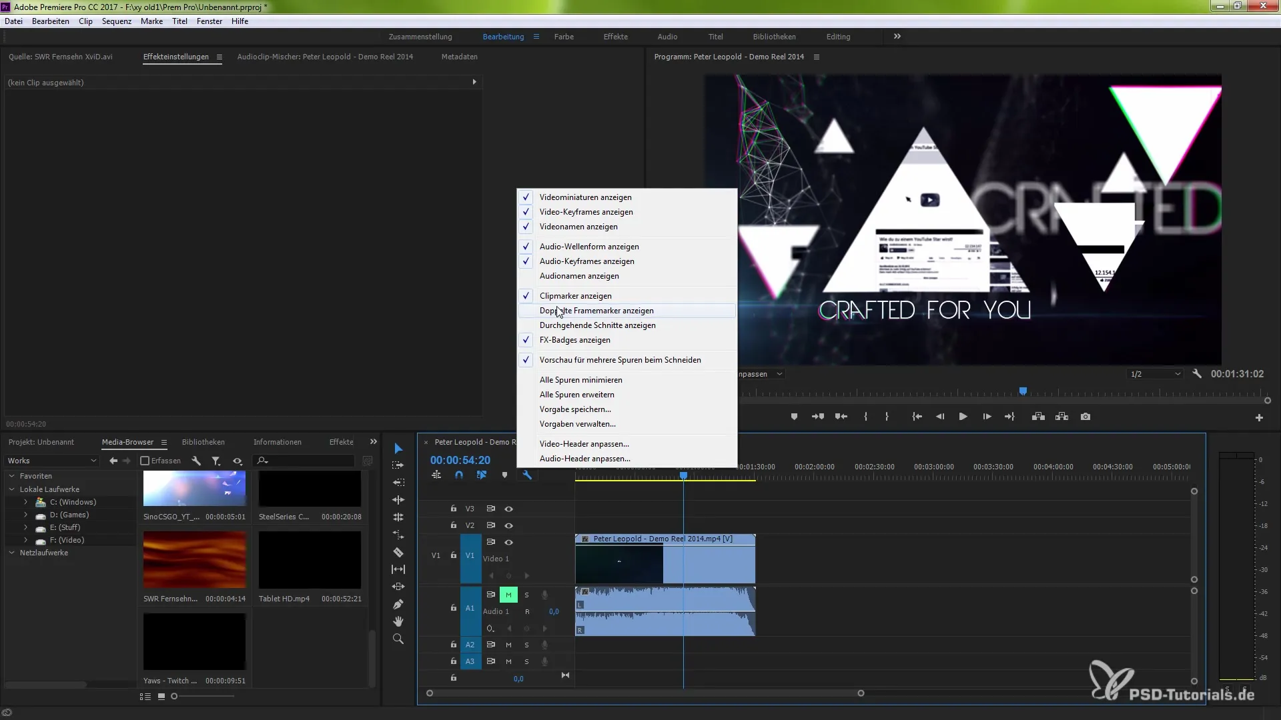Screen dimensions: 1281x720
Task: Open Audio-Header anpassen...
Action: pos(627,459)
